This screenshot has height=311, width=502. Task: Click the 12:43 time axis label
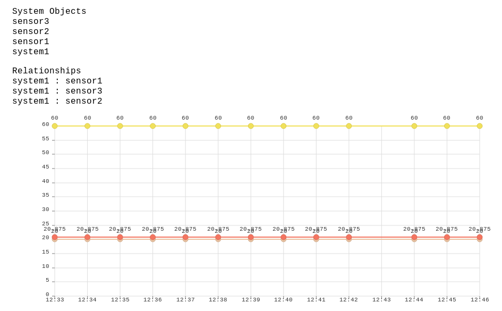[x=381, y=300]
